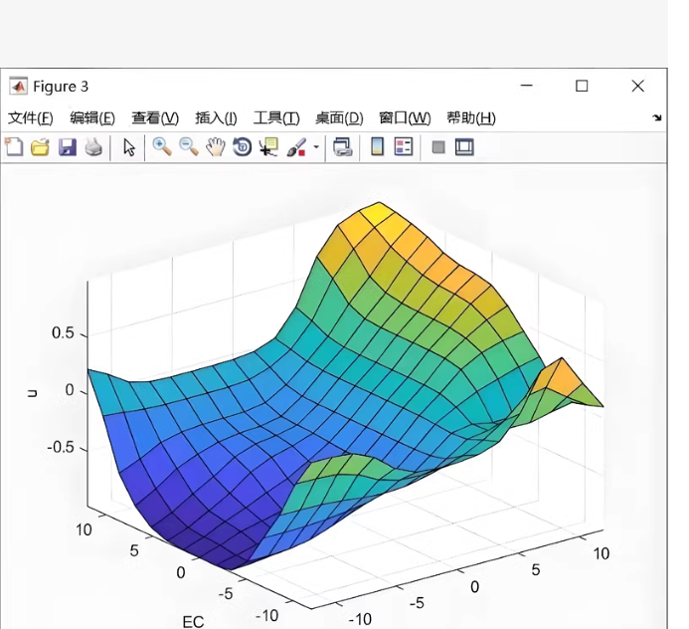The height and width of the screenshot is (629, 689).
Task: Dock the figure using the arrow at menu bar end
Action: pos(657,117)
